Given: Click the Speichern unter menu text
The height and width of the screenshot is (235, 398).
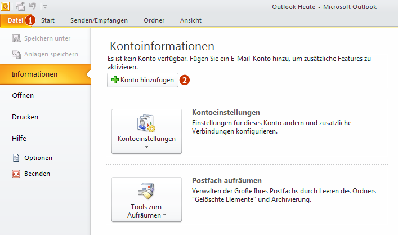Looking at the screenshot, I should 47,38.
